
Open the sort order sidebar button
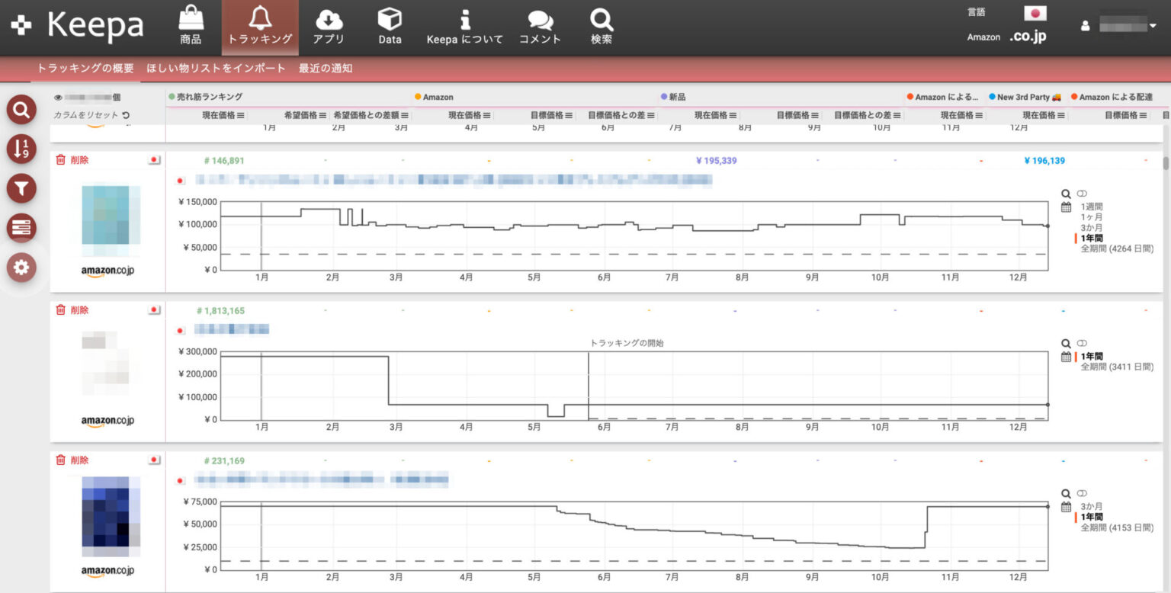(x=21, y=149)
